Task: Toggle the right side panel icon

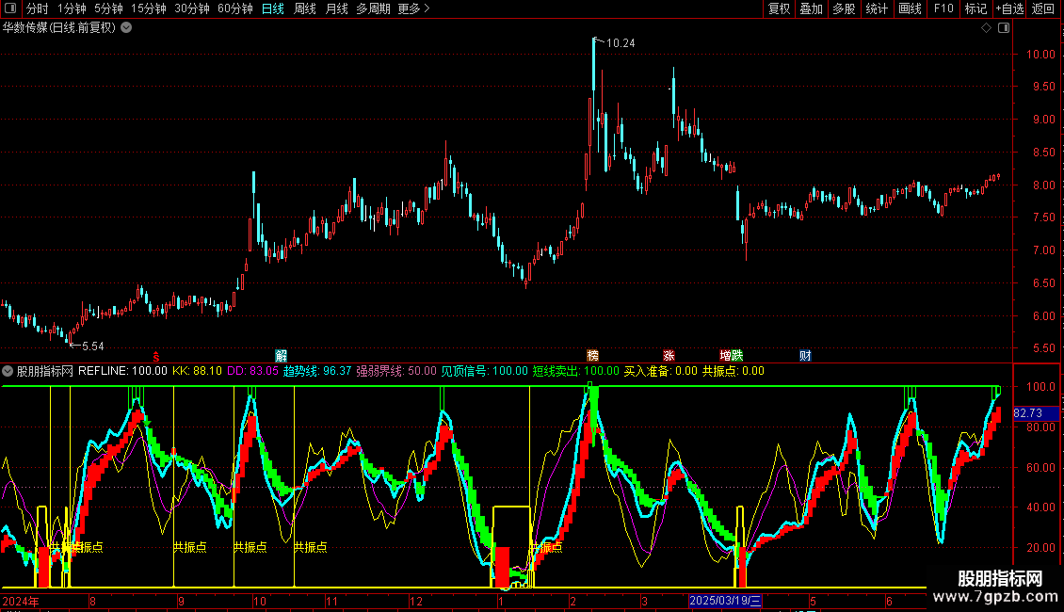Action: [1004, 28]
